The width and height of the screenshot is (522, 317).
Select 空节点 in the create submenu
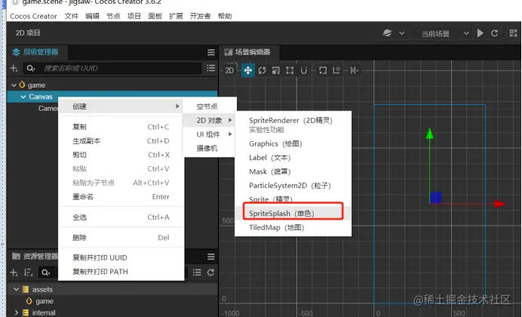tap(210, 106)
